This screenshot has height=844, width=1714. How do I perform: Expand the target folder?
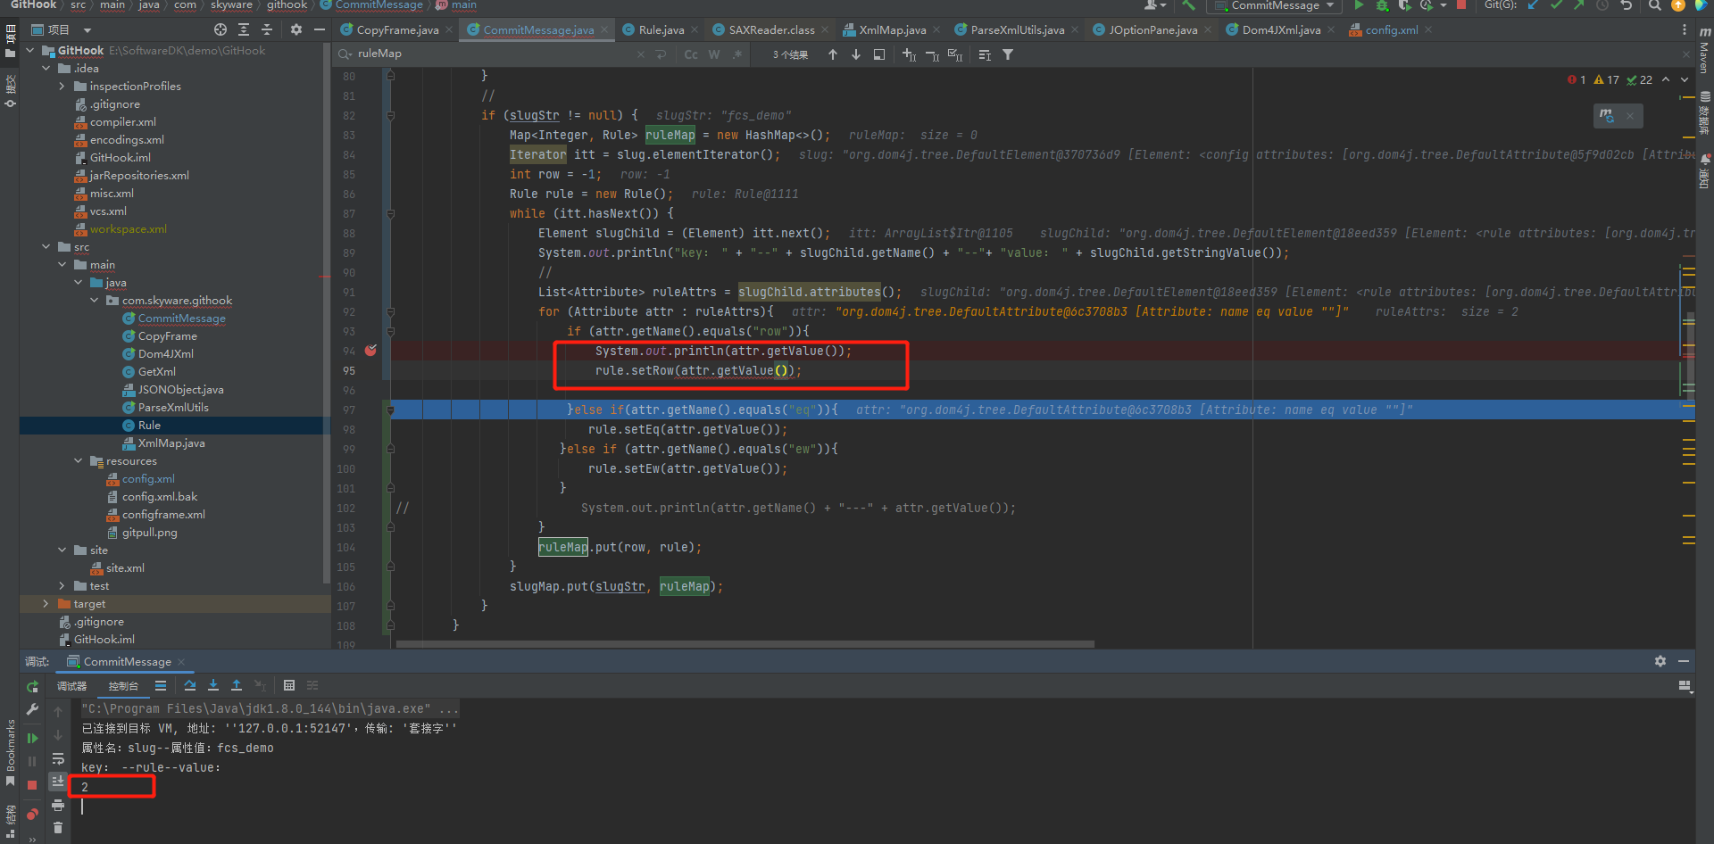point(46,604)
